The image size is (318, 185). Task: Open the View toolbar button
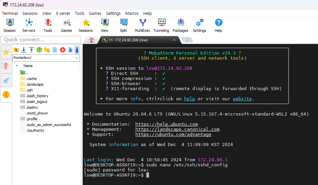(x=104, y=25)
